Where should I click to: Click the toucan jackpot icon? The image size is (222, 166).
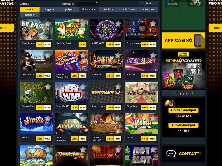pyautogui.click(x=170, y=104)
